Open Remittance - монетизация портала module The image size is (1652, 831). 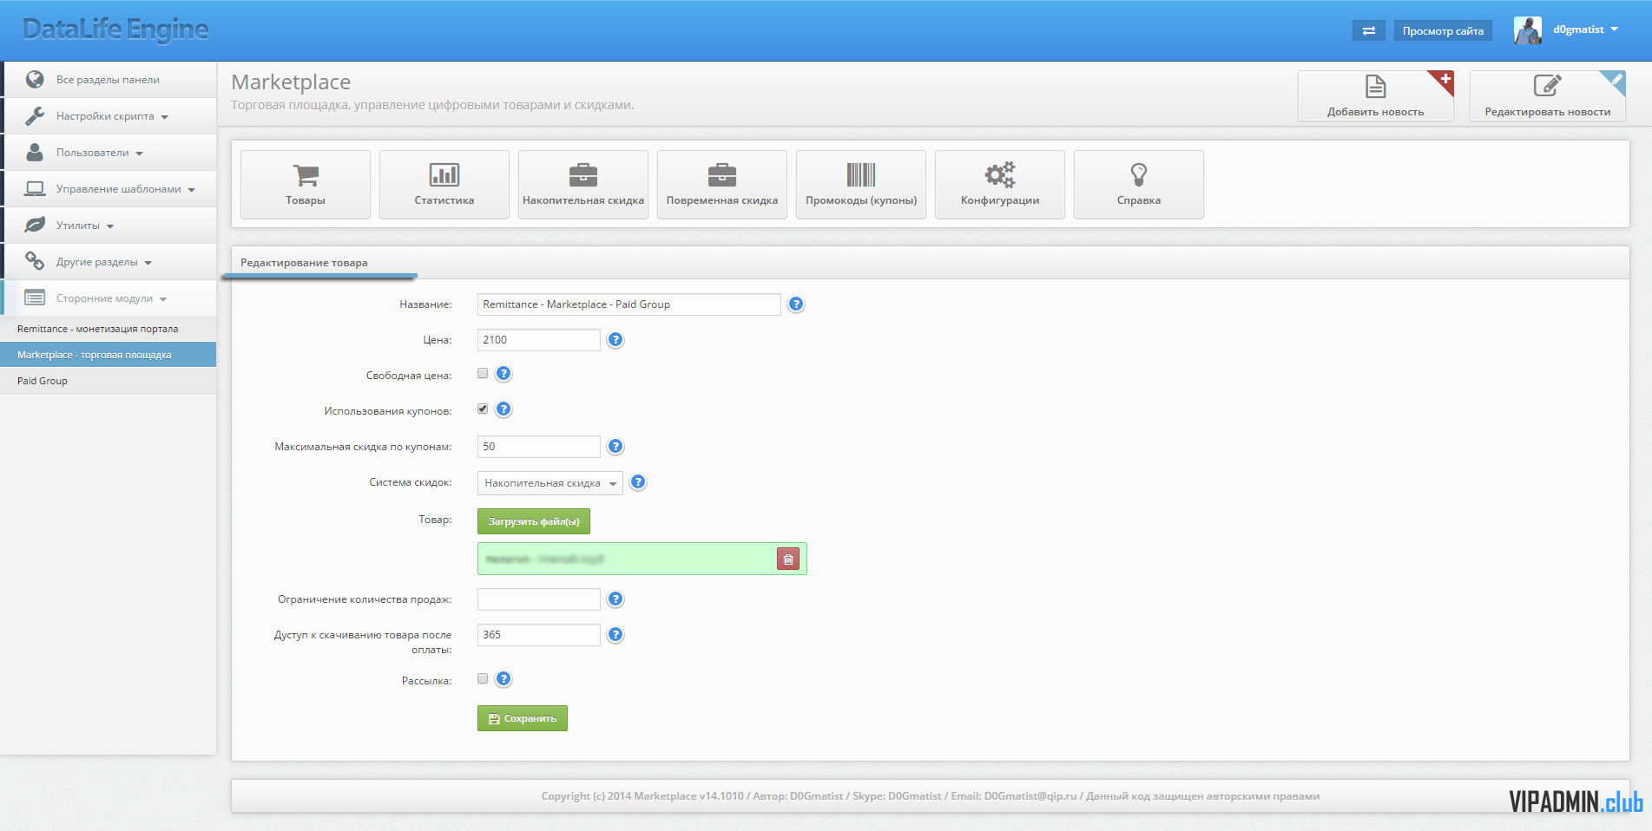click(108, 329)
